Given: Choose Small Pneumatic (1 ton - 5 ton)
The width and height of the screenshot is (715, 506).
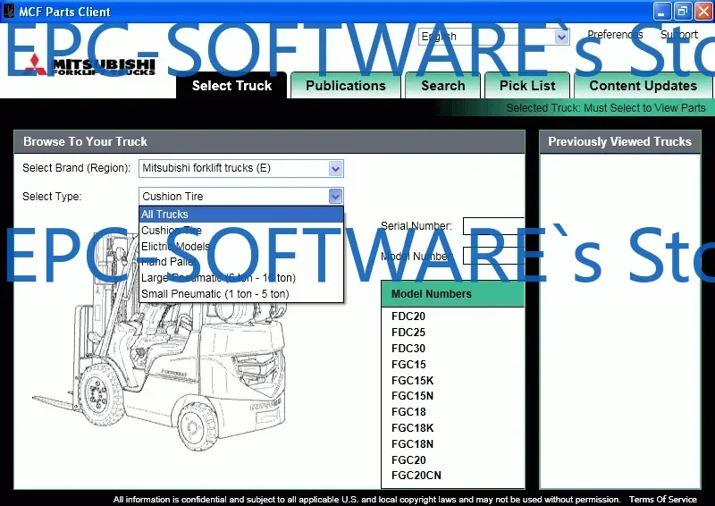Looking at the screenshot, I should (241, 294).
